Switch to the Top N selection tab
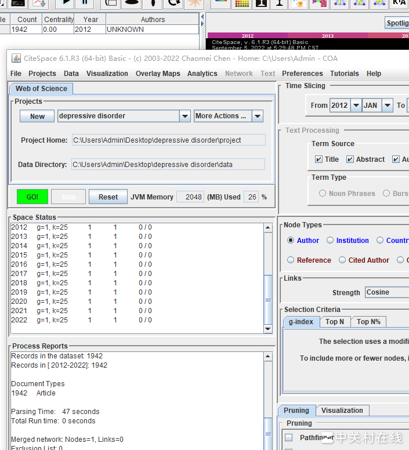409x450 pixels. point(335,322)
